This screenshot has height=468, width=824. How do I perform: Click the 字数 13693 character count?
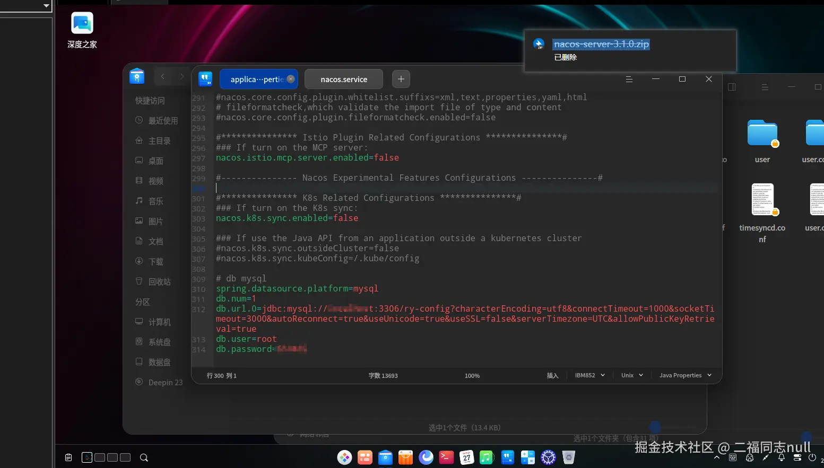383,375
